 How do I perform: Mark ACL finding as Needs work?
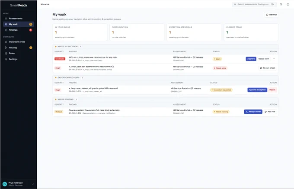[x=264, y=59]
